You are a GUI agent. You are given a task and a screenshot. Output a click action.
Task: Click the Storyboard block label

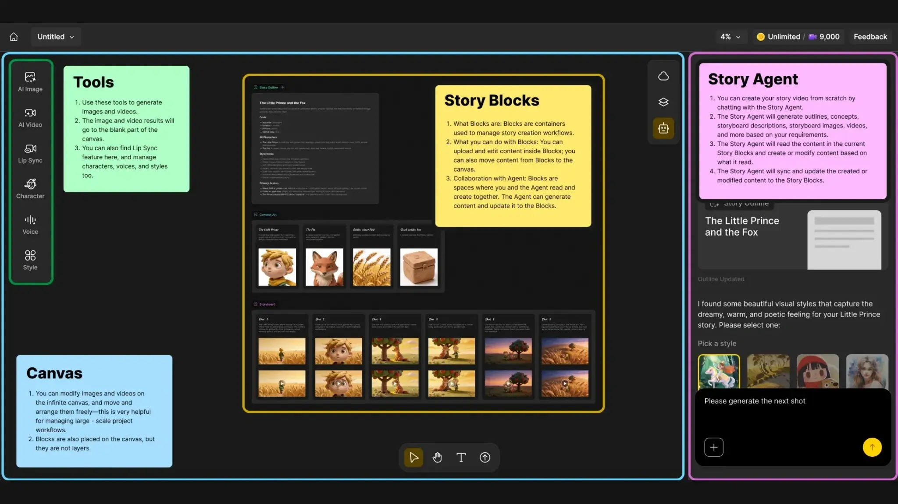(267, 304)
